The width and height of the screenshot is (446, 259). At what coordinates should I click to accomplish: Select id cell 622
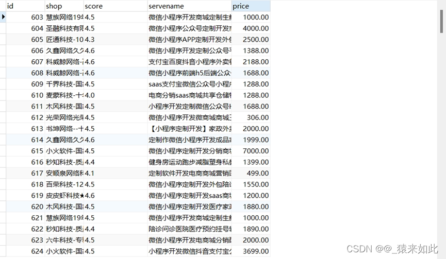click(25, 229)
